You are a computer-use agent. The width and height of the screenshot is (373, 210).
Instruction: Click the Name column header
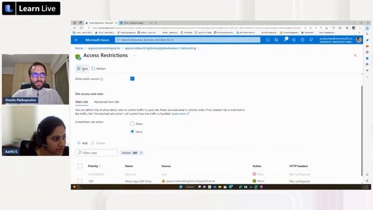pos(129,166)
